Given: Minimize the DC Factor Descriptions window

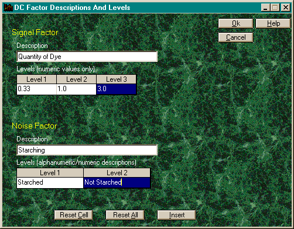Looking at the screenshot, I should pos(265,8).
